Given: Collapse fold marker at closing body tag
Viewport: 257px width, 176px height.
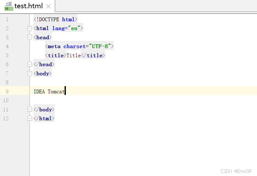Looking at the screenshot, I should coord(30,109).
